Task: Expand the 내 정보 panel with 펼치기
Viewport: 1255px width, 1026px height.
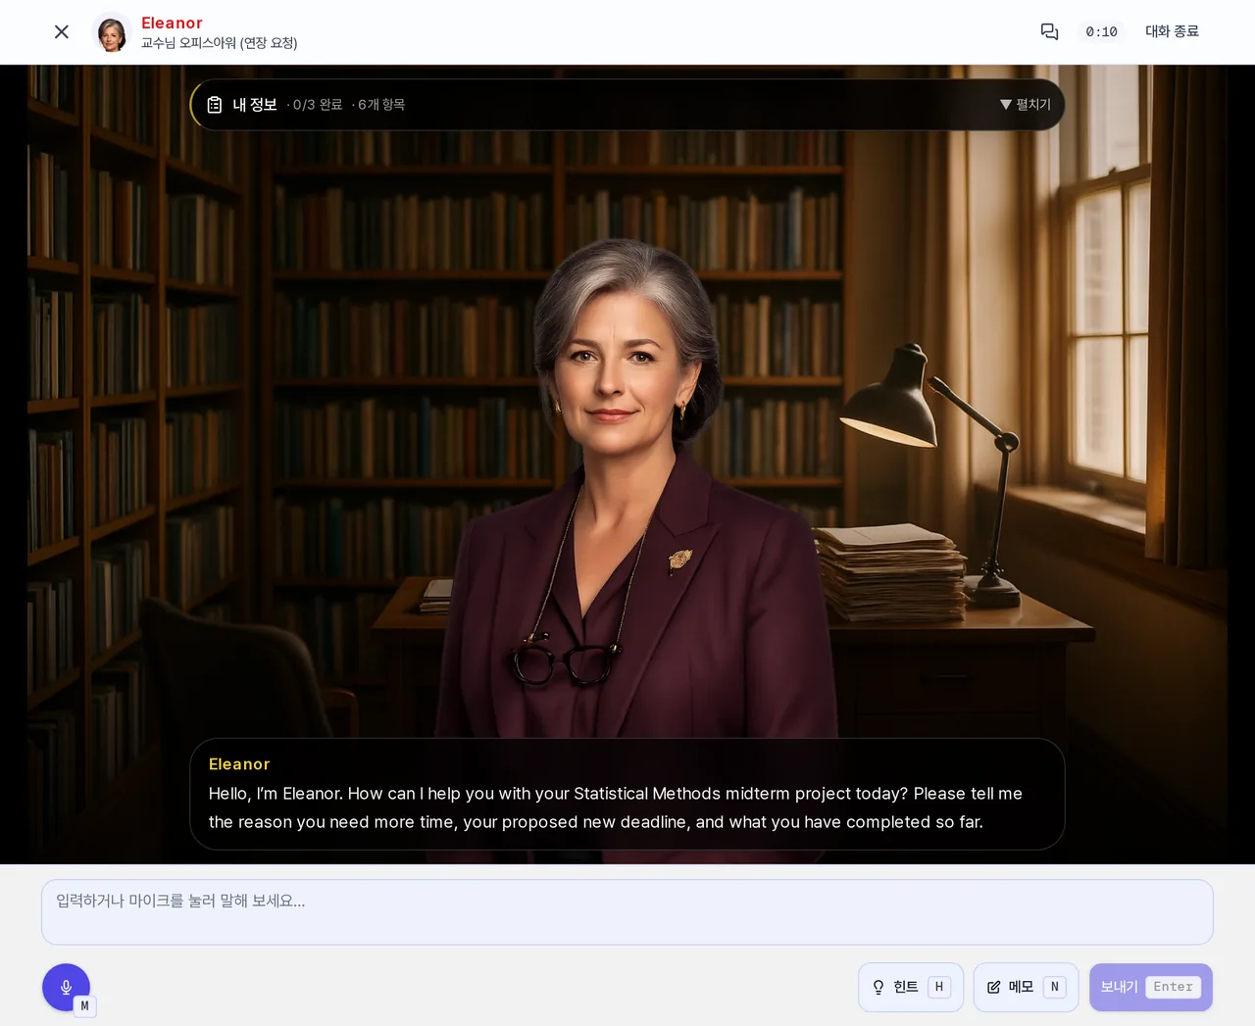Action: (1026, 105)
